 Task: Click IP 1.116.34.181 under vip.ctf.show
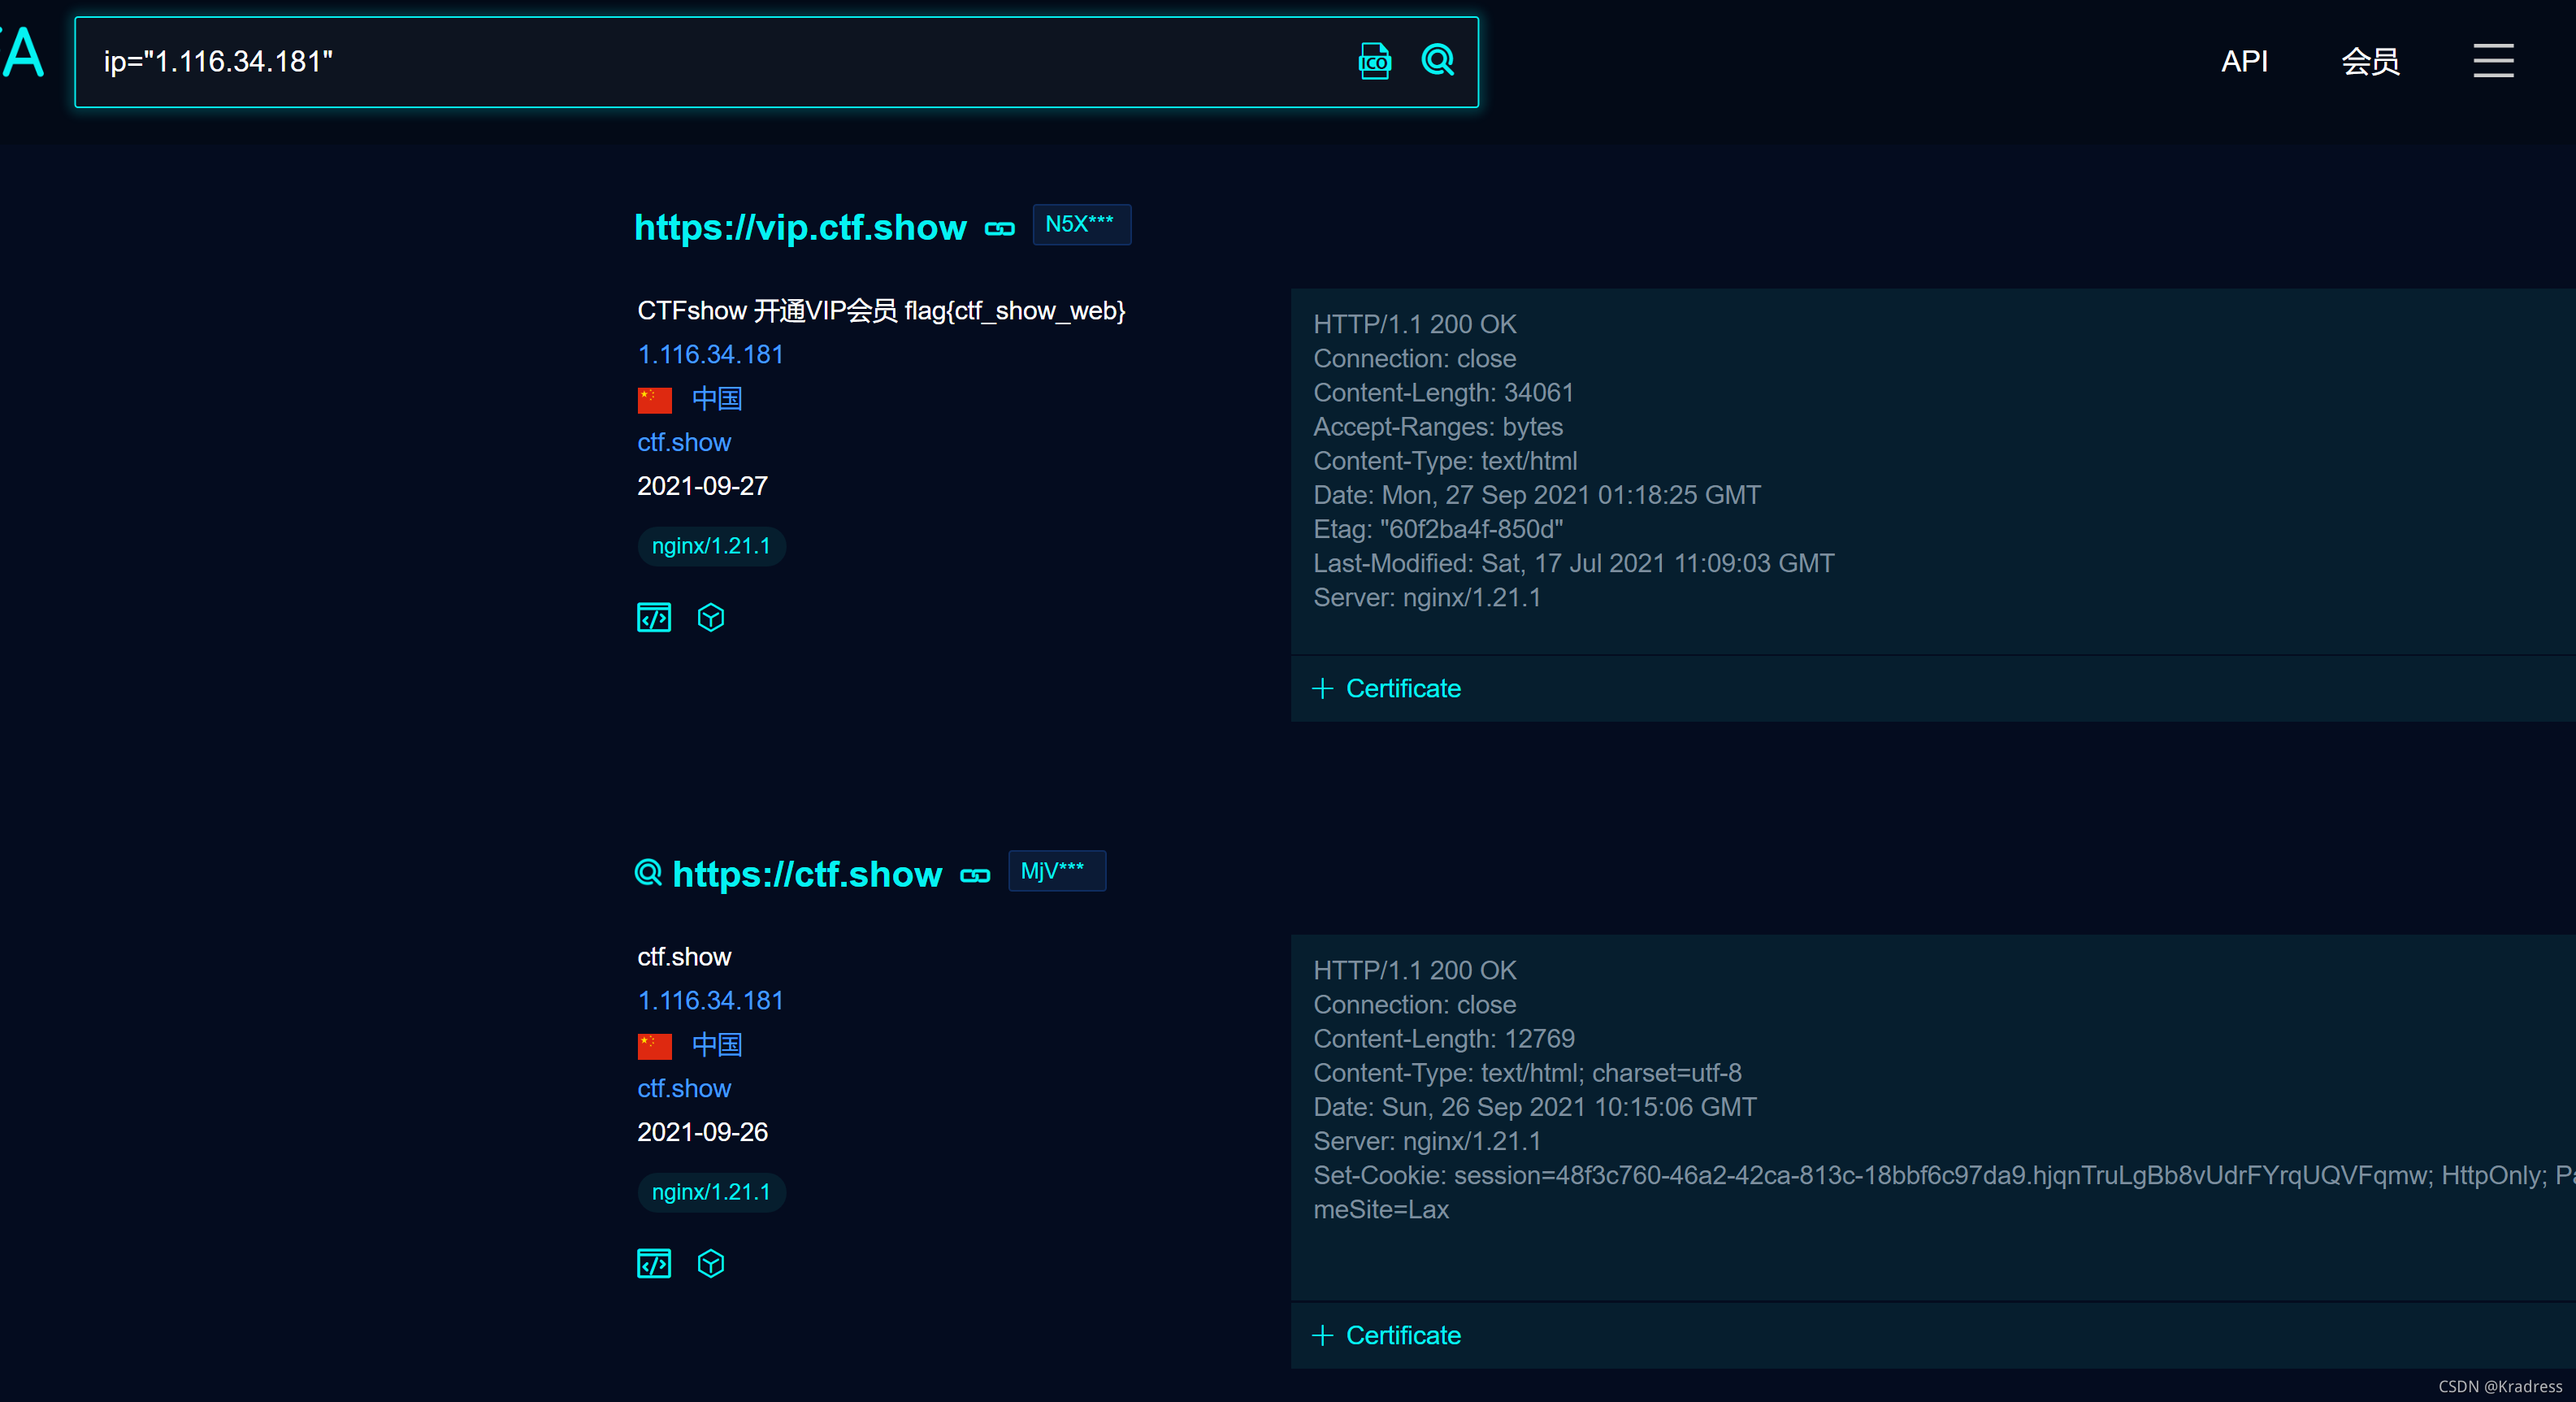710,354
